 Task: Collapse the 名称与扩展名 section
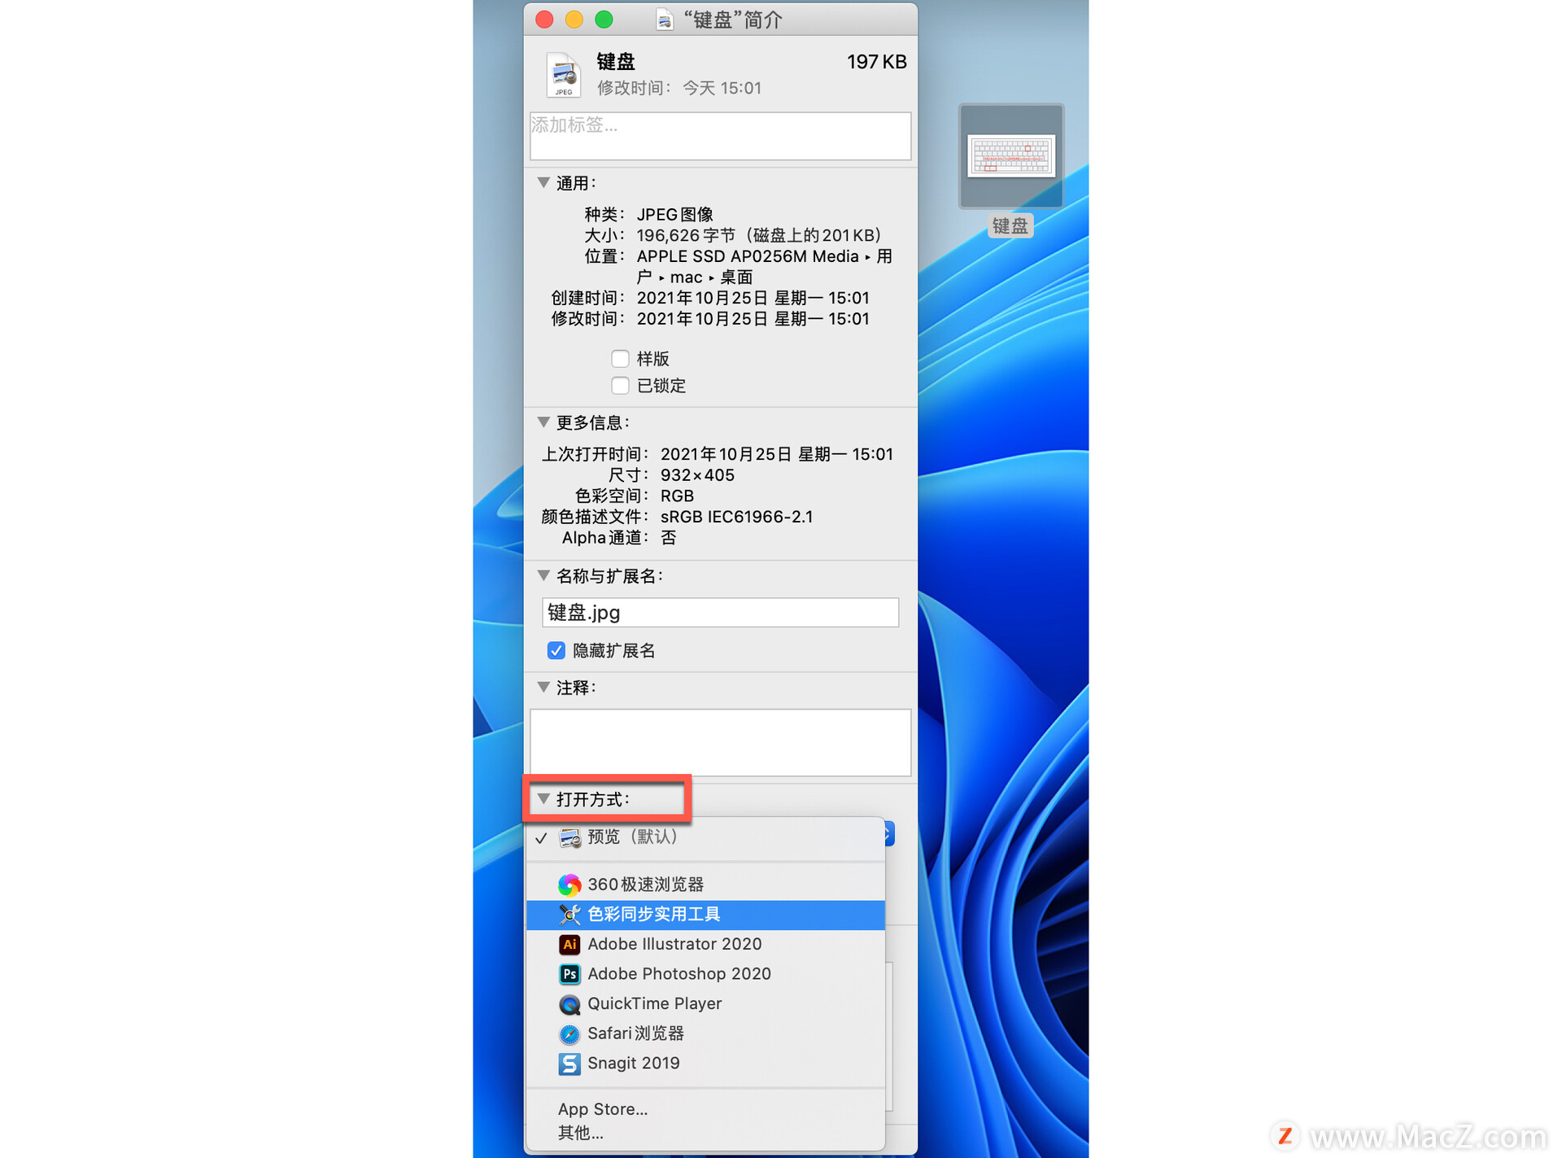tap(543, 575)
